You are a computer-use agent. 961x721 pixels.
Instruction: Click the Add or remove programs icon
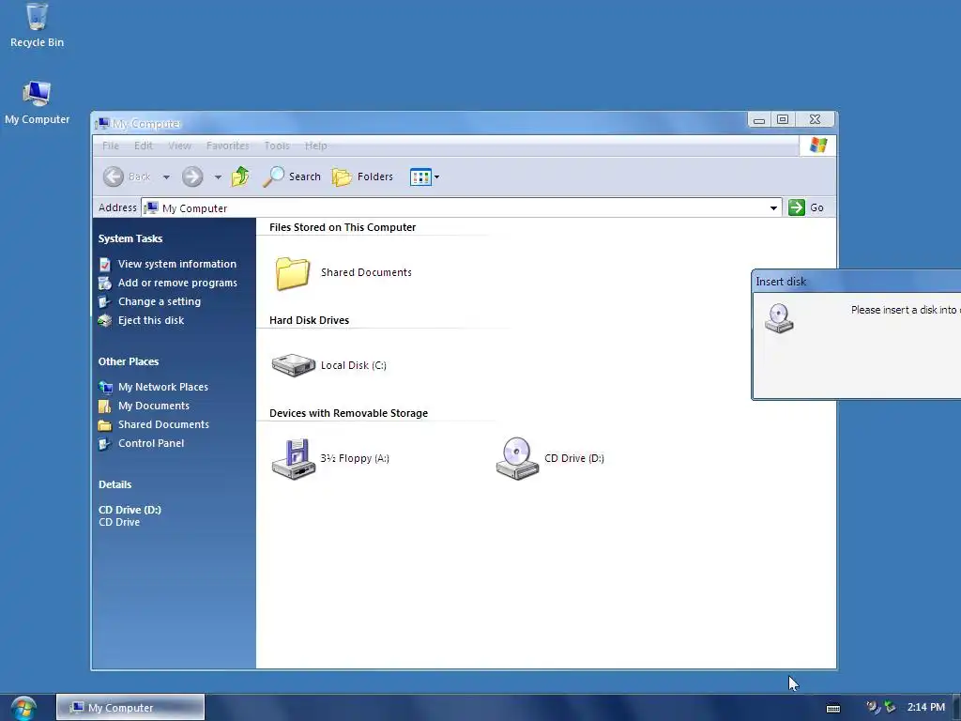point(105,283)
